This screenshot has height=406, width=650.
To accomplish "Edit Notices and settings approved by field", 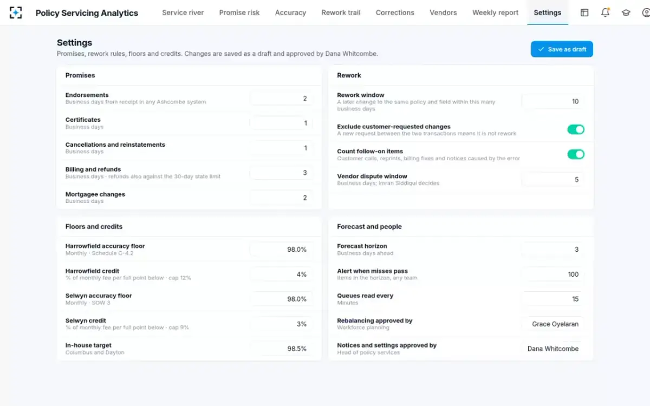I will coord(553,349).
